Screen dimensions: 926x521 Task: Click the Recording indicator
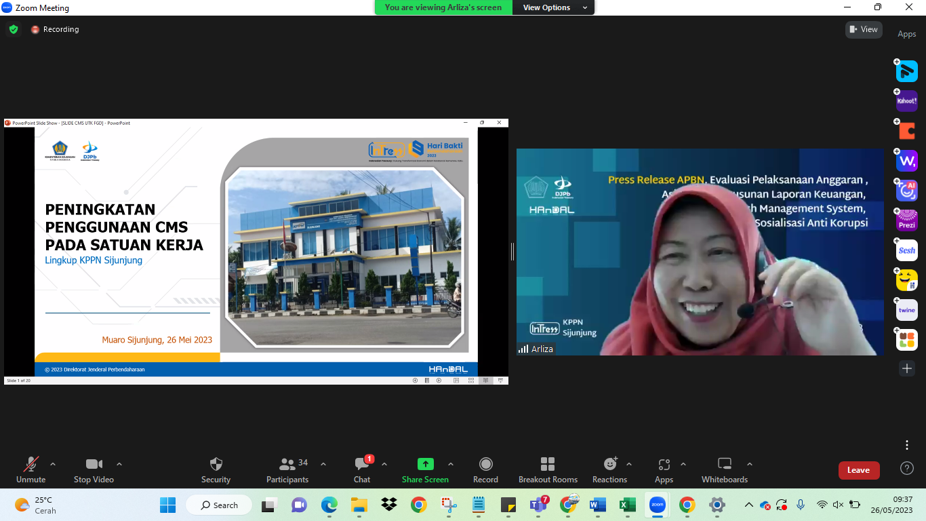point(55,29)
